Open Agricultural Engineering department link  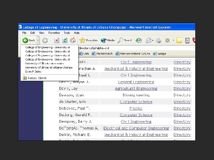(x=136, y=88)
